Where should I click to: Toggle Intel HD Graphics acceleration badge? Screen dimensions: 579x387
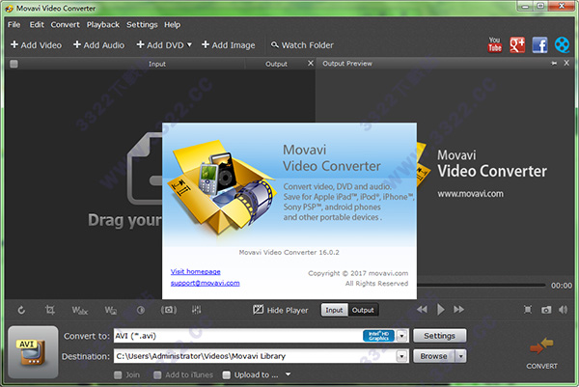coord(378,336)
